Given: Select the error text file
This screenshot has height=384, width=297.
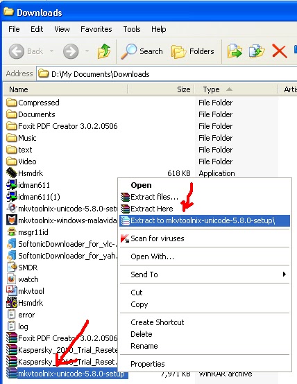Looking at the screenshot, I should coord(21,315).
